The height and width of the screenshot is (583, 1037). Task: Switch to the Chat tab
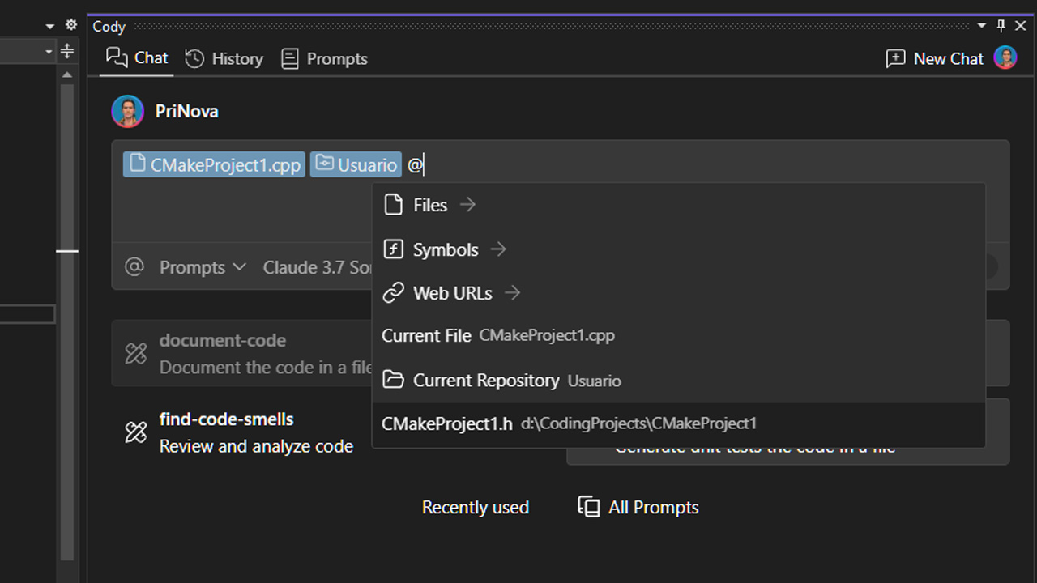tap(137, 58)
